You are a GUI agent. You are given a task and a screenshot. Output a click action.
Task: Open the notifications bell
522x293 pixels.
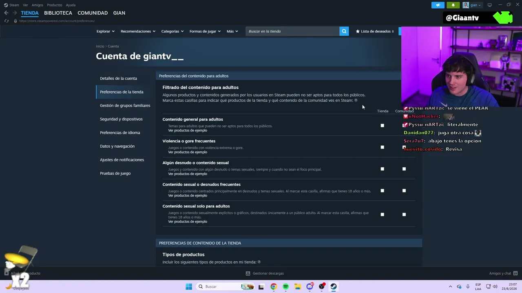[x=453, y=5]
